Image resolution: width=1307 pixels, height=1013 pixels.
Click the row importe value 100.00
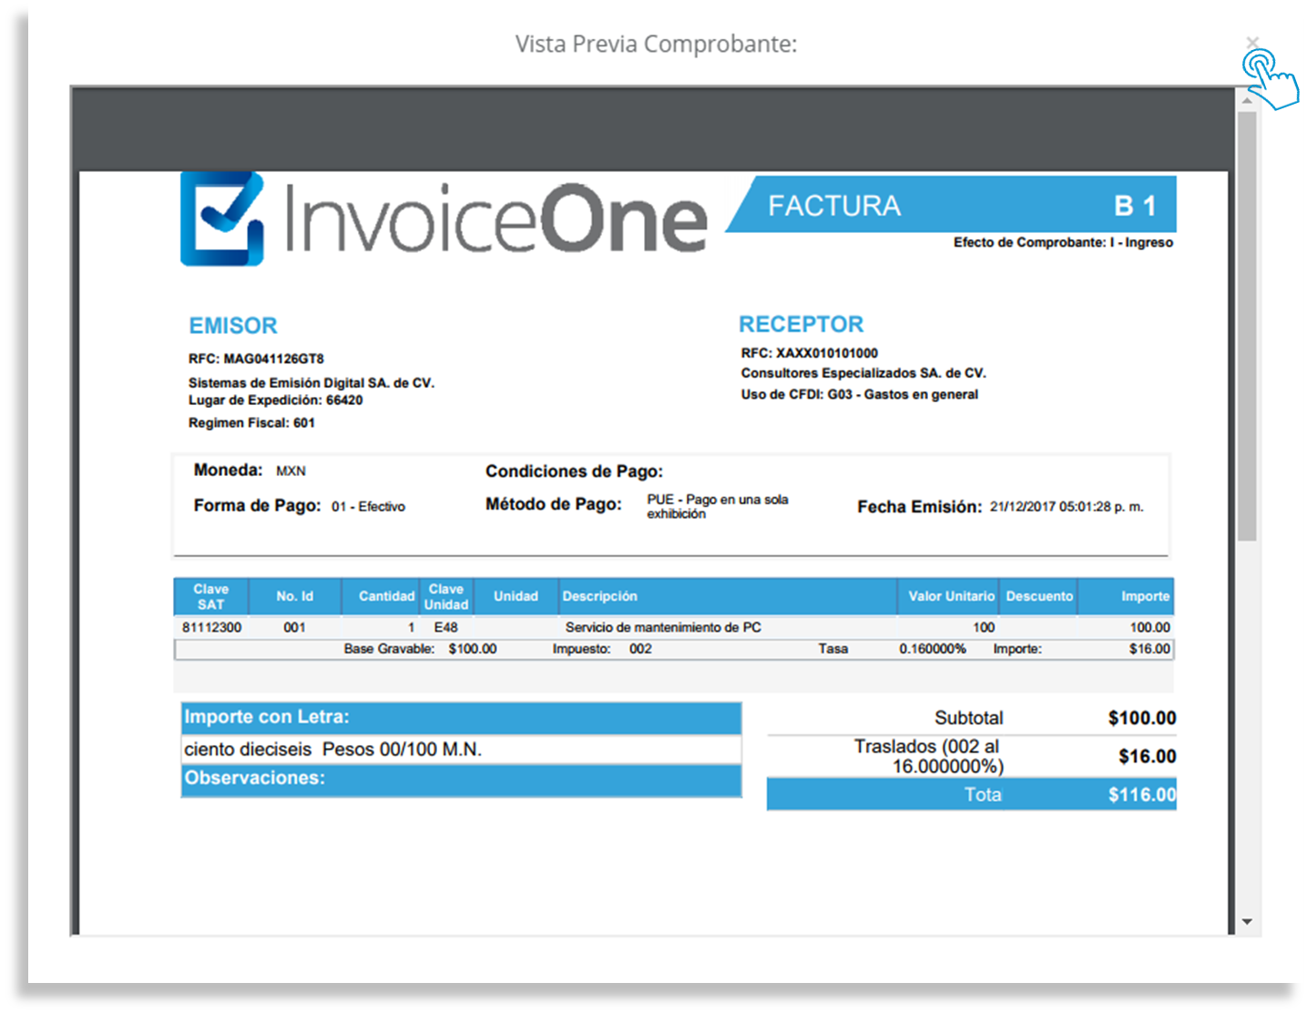point(1150,628)
